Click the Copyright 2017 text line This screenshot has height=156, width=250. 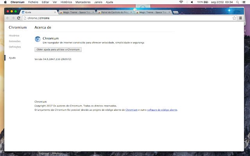point(76,106)
